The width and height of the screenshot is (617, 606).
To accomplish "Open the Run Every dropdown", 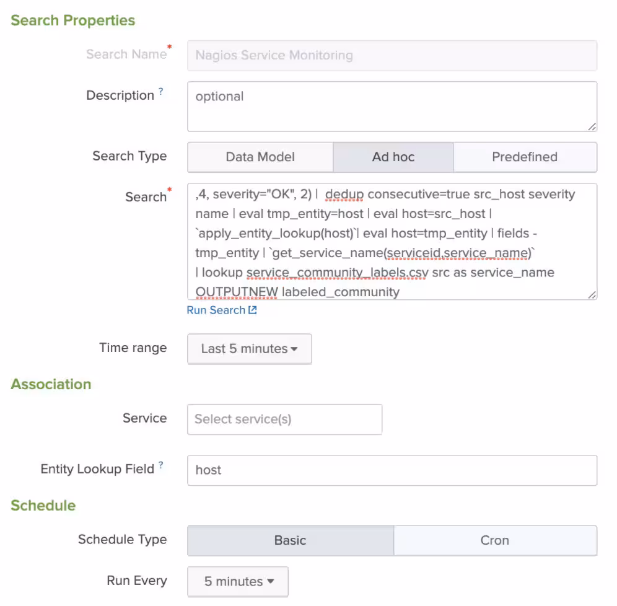I will pos(237,581).
